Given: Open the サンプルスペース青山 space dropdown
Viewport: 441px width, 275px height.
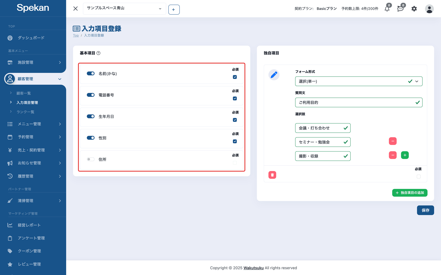Looking at the screenshot, I should coord(125,9).
